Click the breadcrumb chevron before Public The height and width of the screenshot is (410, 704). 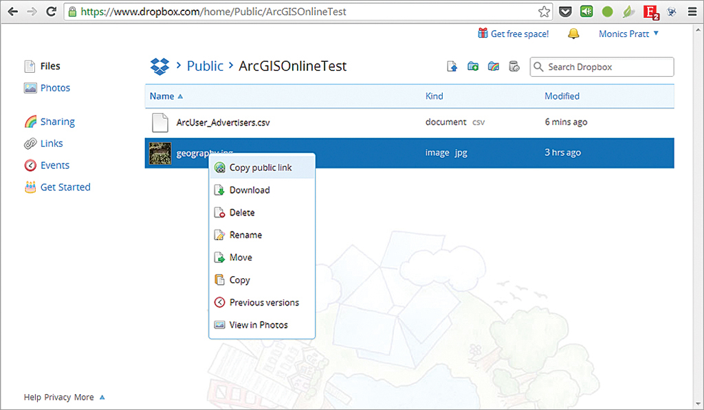point(179,65)
